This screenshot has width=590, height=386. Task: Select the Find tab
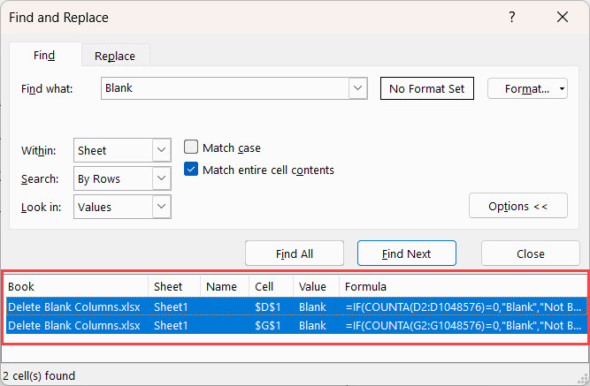point(44,55)
